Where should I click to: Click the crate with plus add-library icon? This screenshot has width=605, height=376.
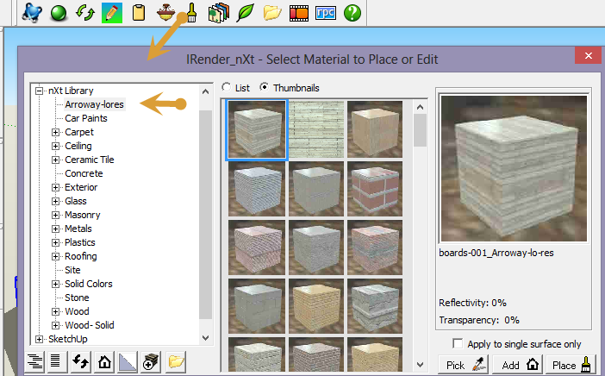click(x=151, y=362)
